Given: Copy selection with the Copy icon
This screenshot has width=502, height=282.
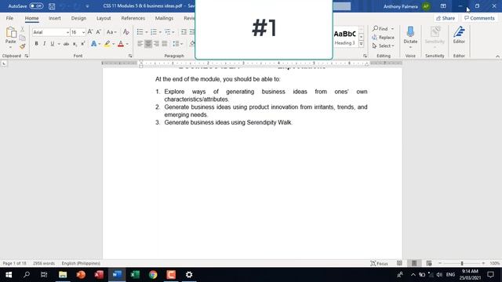Looking at the screenshot, I should tap(23, 38).
